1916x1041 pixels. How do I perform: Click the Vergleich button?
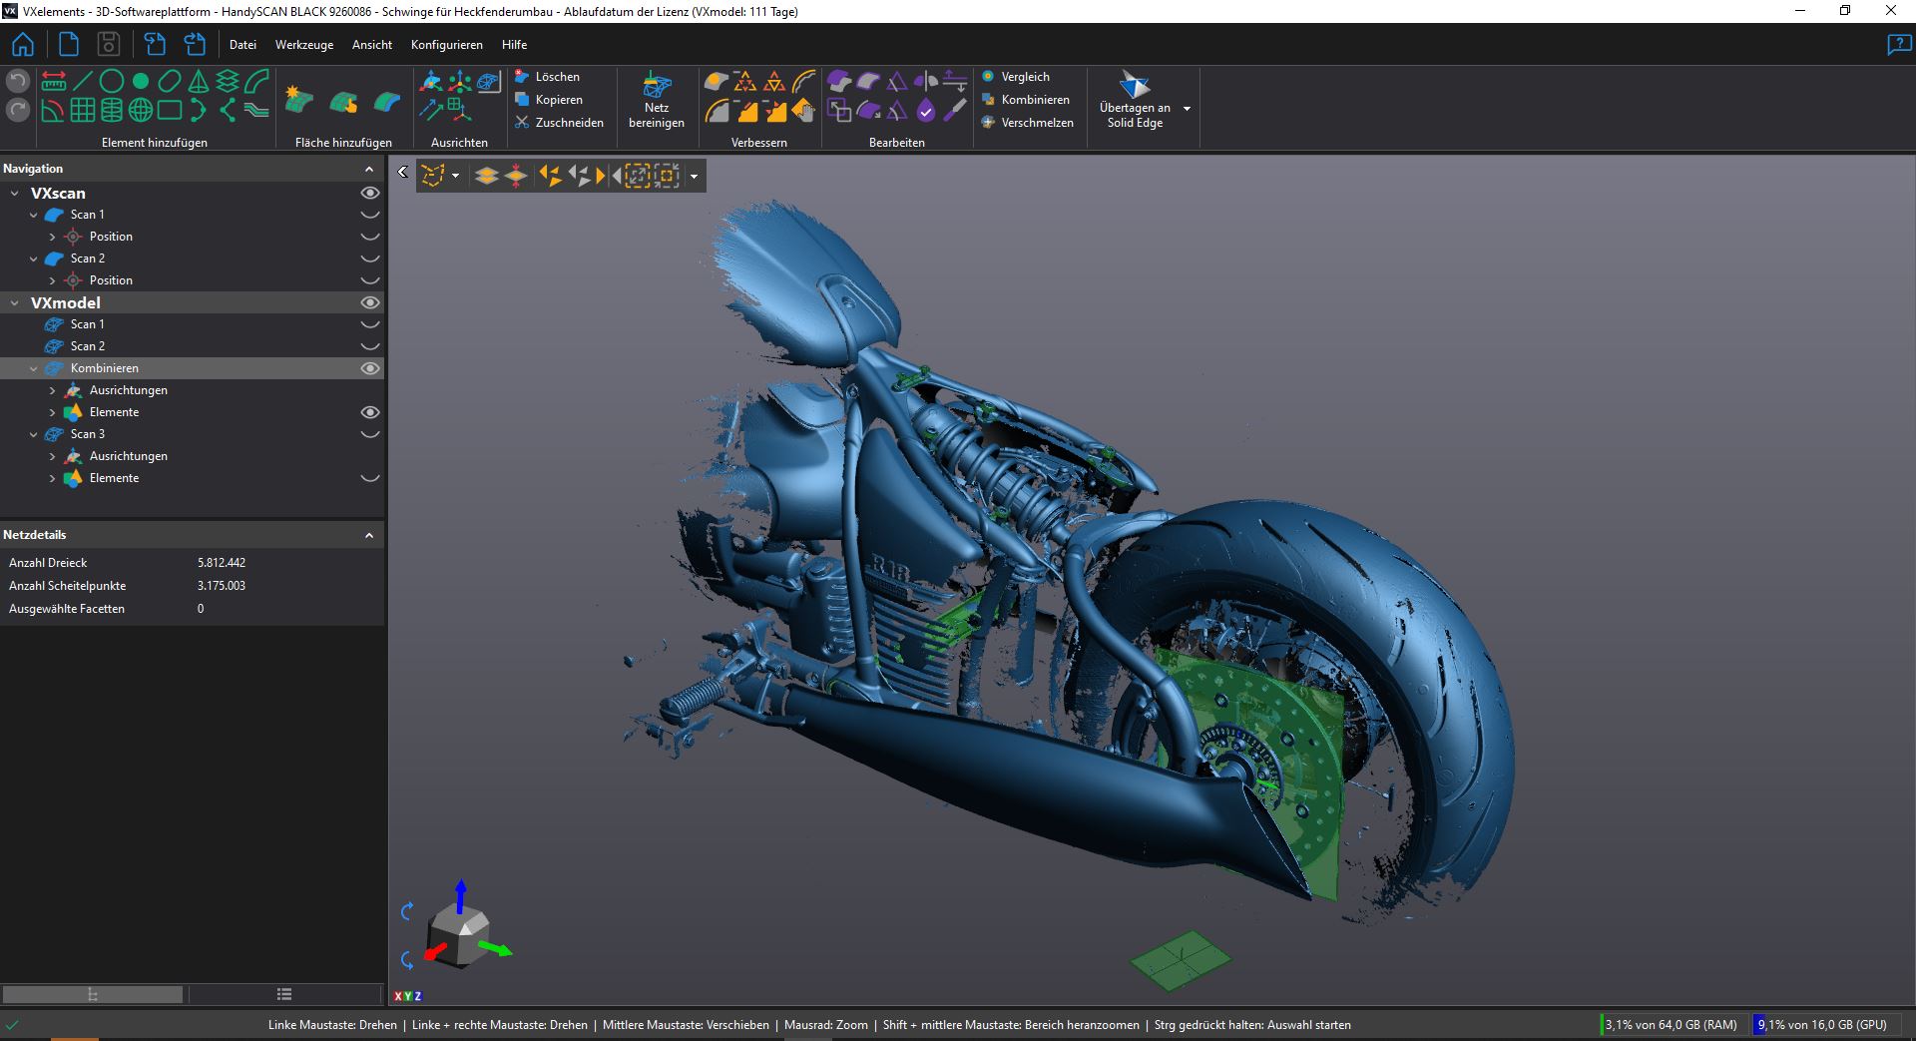1015,77
